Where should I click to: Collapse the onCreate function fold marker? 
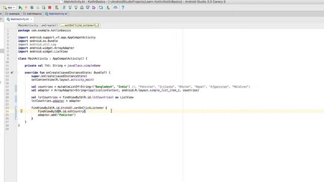tap(17, 73)
